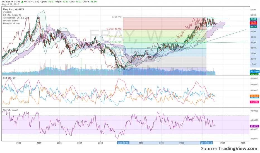Screen dimensions: 260x153
Task: Click the 60.0000 RSI axis label
Action: pos(254,120)
